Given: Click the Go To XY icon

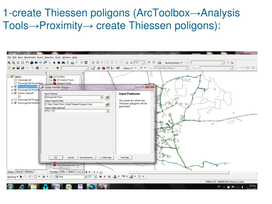Looking at the screenshot, I should coord(68,63).
